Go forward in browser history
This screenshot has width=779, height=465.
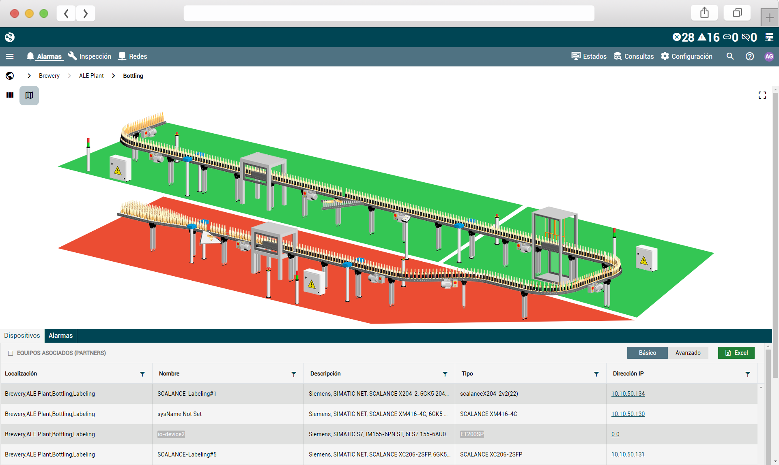click(x=85, y=13)
